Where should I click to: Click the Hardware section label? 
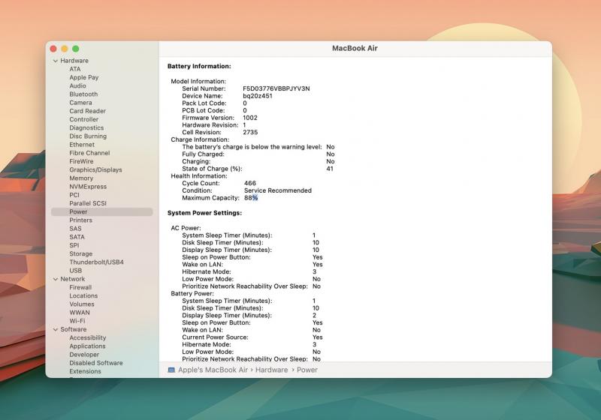click(74, 61)
